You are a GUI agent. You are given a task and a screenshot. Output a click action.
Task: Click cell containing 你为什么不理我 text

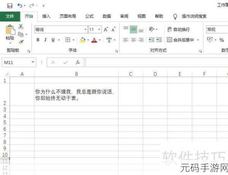coord(76,95)
